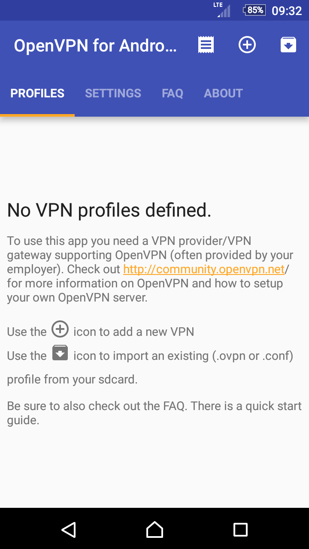Open the log window icon in toolbar

click(x=206, y=45)
